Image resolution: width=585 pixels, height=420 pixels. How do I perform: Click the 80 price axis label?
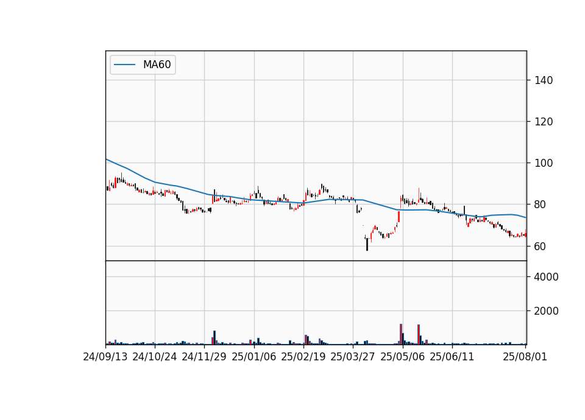click(x=541, y=205)
